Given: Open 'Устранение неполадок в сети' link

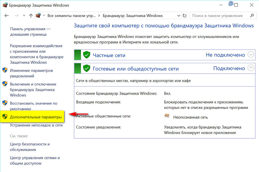Looking at the screenshot, I should tap(36, 125).
